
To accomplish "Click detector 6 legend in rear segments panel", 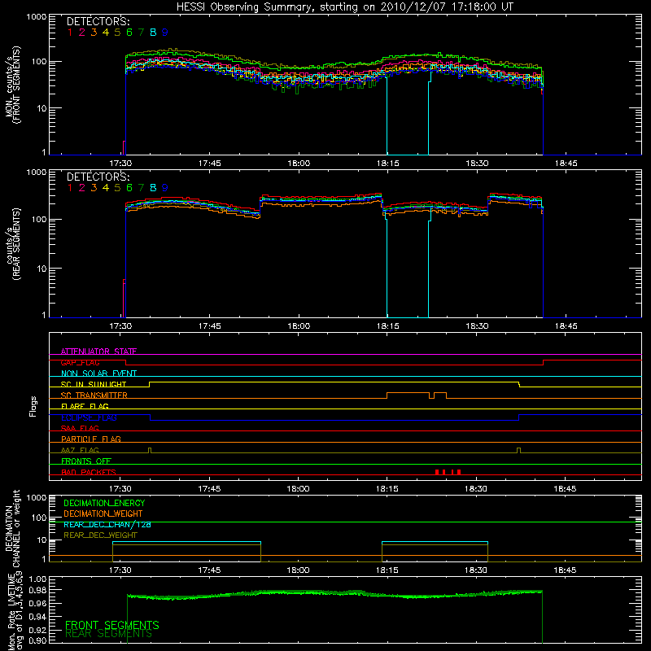I will (x=129, y=188).
